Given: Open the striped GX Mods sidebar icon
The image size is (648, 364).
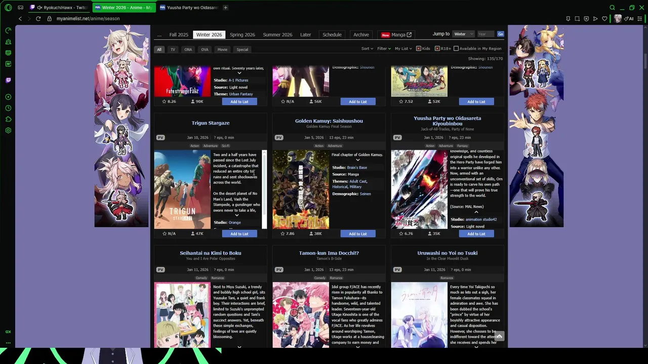Looking at the screenshot, I should (x=8, y=53).
